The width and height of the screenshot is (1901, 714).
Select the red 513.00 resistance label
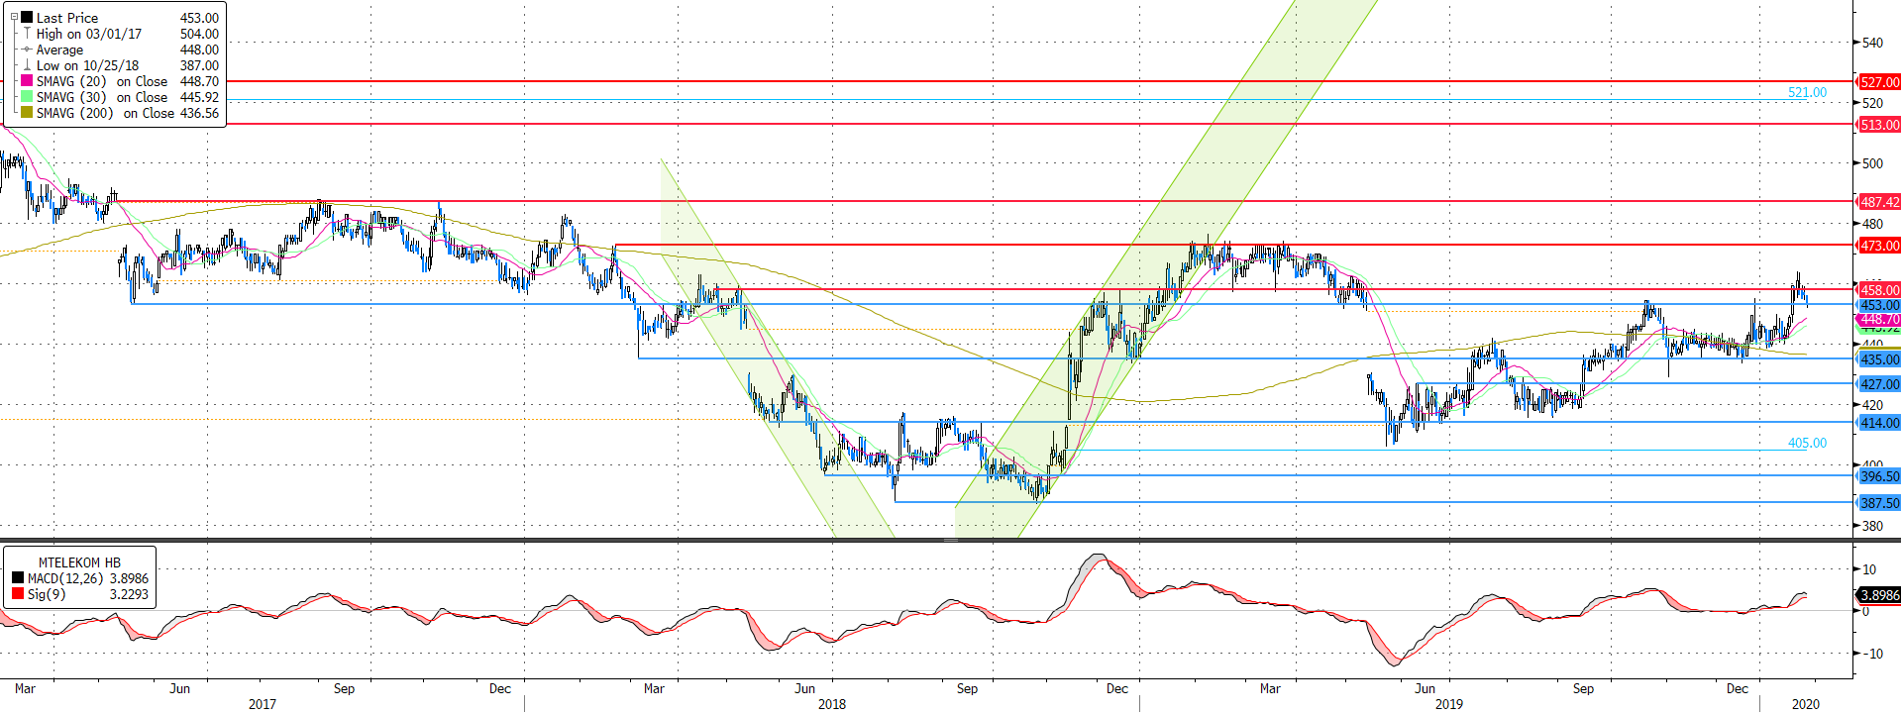[x=1879, y=125]
